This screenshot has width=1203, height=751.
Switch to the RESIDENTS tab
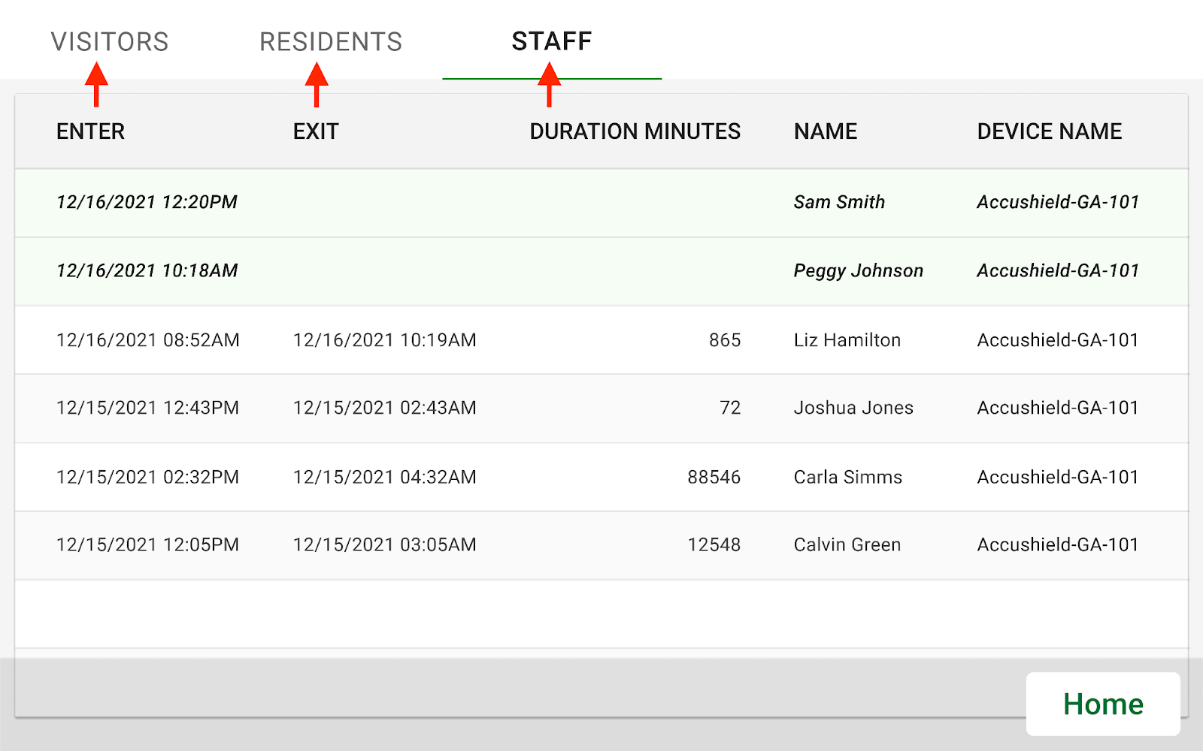tap(331, 41)
